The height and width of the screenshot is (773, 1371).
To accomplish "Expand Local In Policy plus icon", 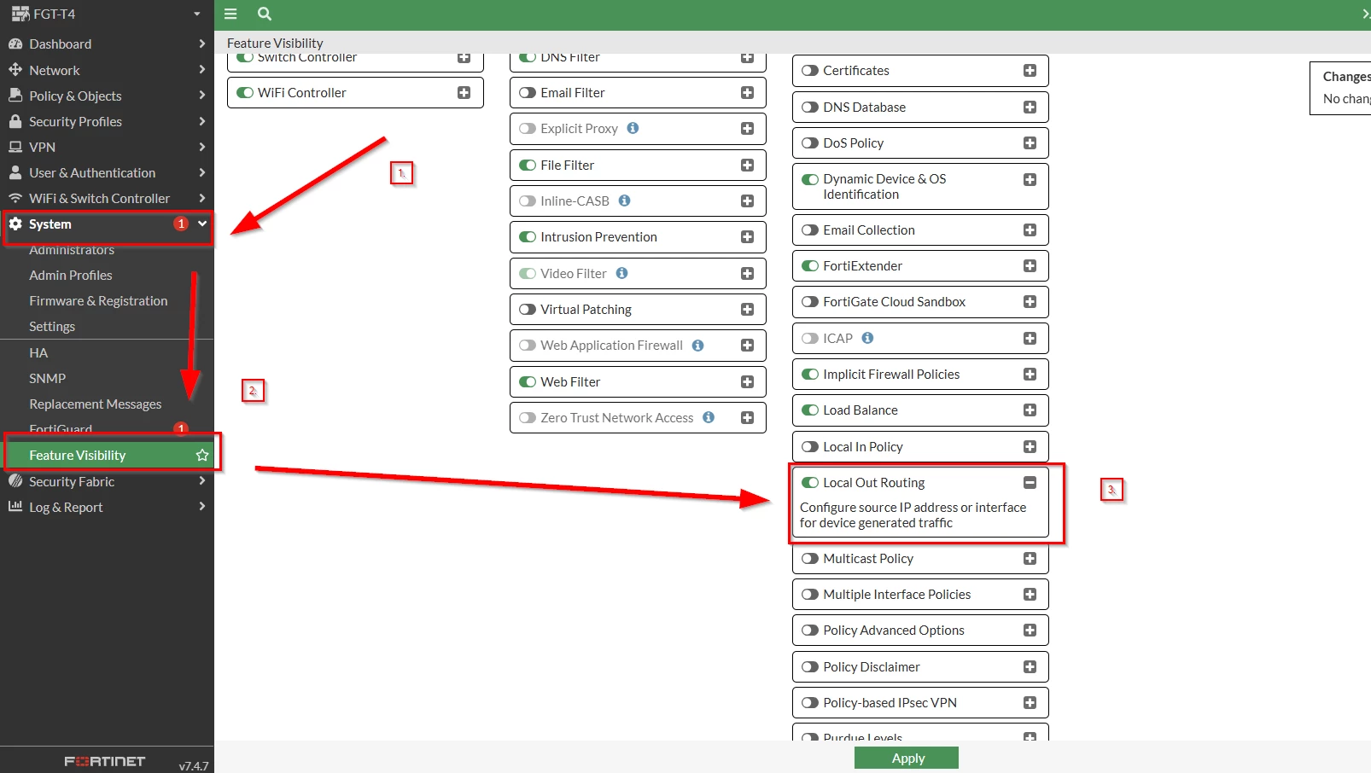I will tap(1030, 447).
